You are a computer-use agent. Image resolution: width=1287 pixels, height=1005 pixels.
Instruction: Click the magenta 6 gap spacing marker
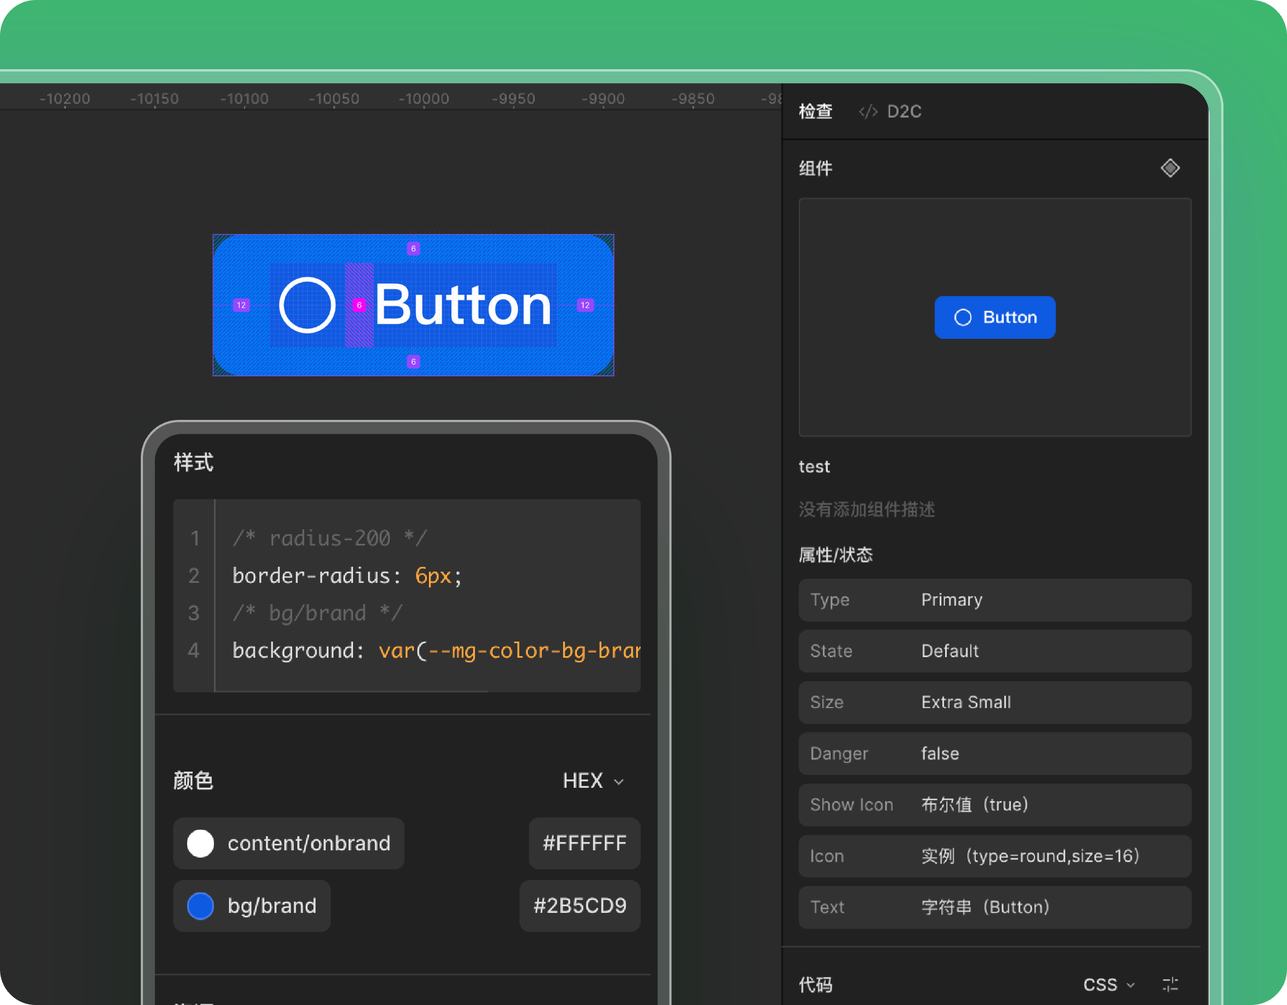[359, 305]
